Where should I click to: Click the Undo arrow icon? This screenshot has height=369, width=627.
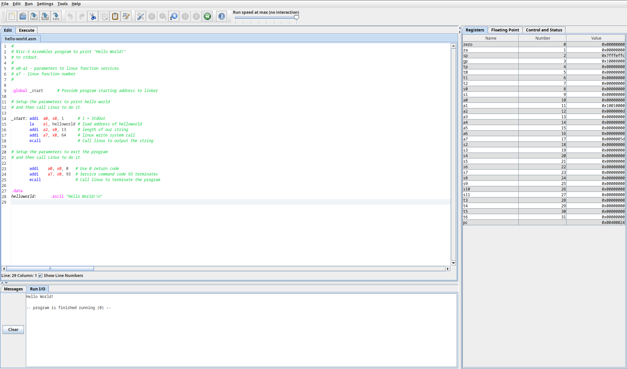point(70,16)
